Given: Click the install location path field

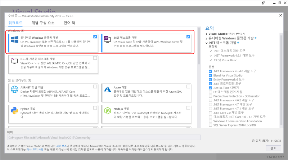Looking at the screenshot, I should click(104, 137).
